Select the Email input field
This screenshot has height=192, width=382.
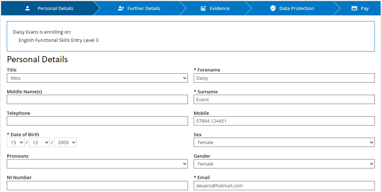(x=284, y=186)
